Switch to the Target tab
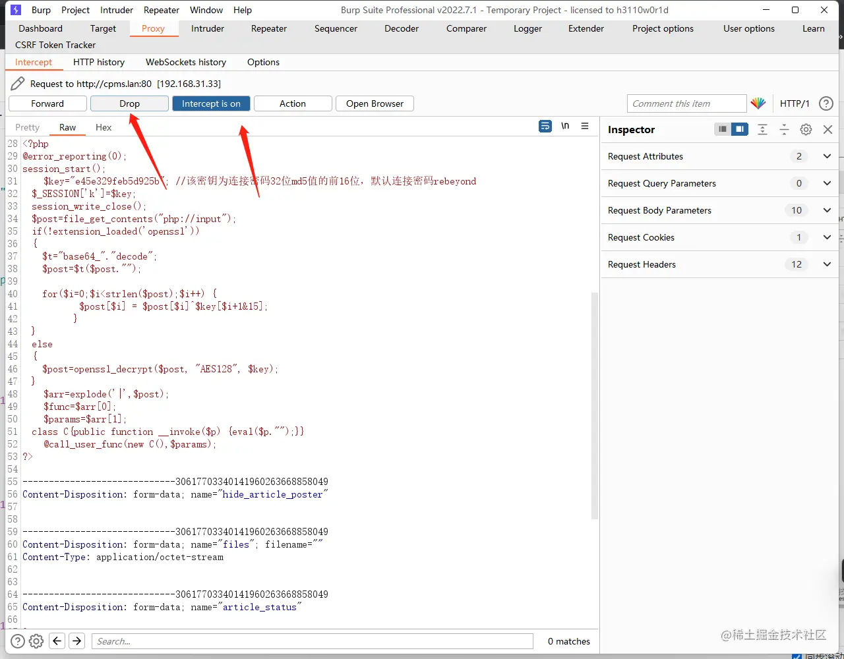Screen dimensions: 844x659 103,28
